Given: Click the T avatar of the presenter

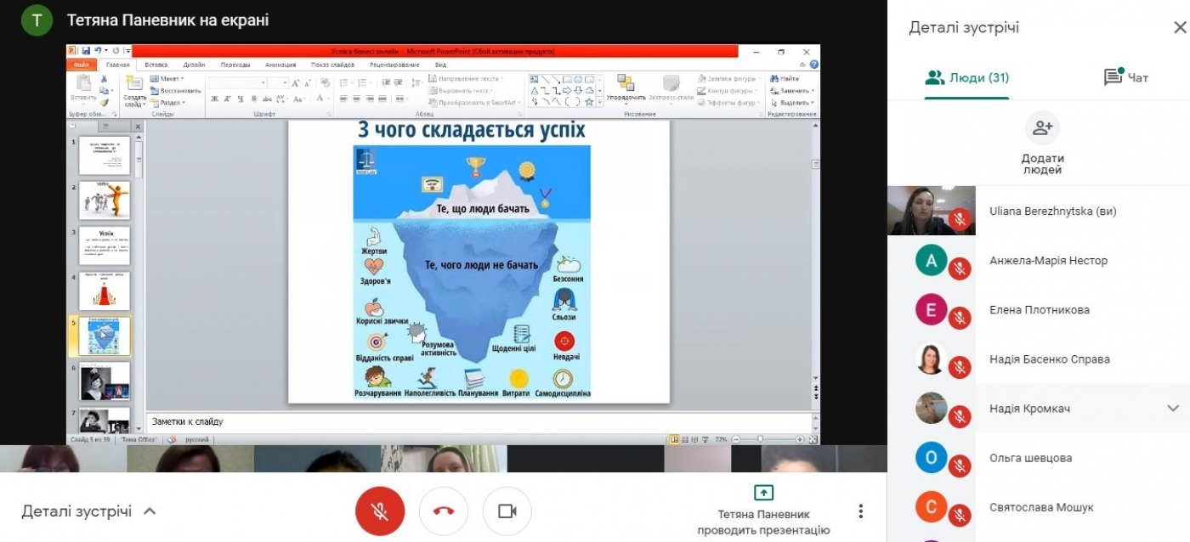Looking at the screenshot, I should [37, 20].
